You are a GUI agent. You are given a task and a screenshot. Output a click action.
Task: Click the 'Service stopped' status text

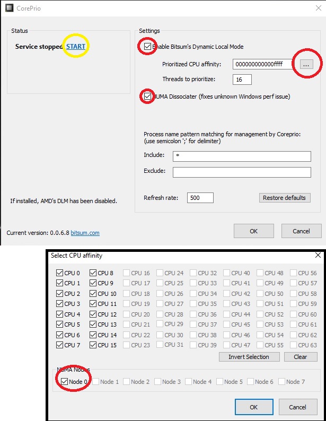tap(39, 47)
